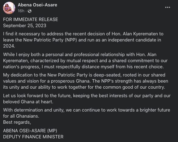Open Abena Osei-Asare's profile picture

pos(9,8)
